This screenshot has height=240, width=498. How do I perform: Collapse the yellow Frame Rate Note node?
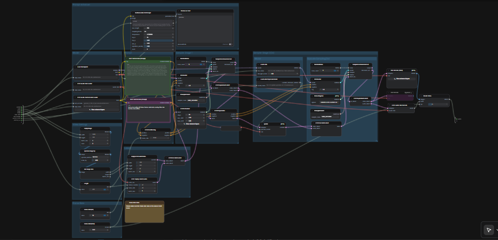tap(127, 202)
